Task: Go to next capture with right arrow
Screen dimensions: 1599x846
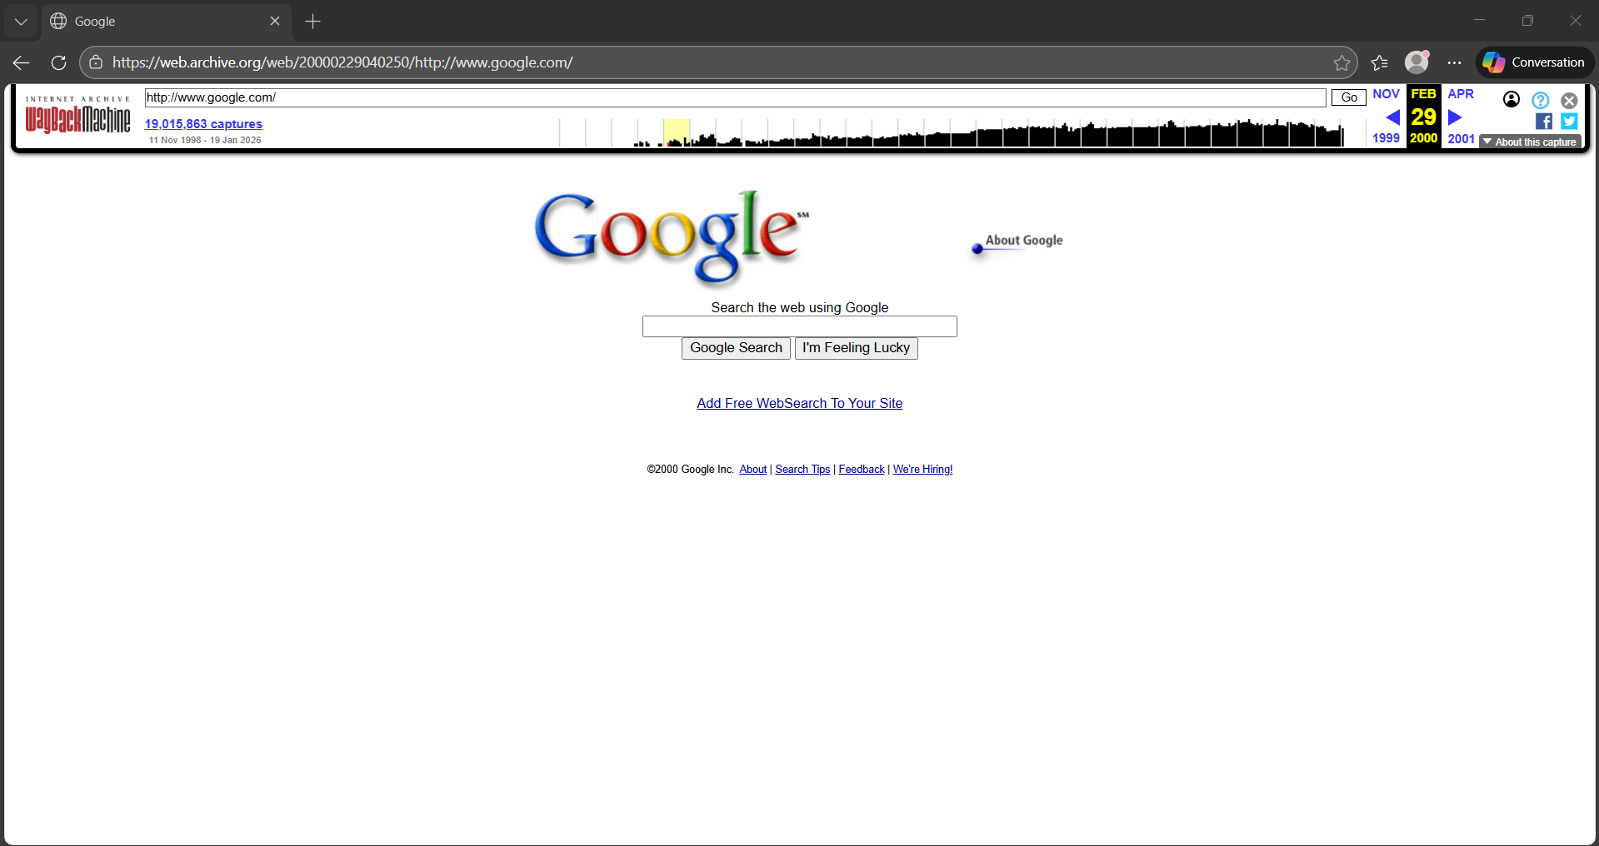Action: (1455, 117)
